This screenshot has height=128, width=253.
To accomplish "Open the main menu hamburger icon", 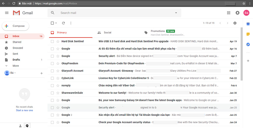I will (7, 13).
